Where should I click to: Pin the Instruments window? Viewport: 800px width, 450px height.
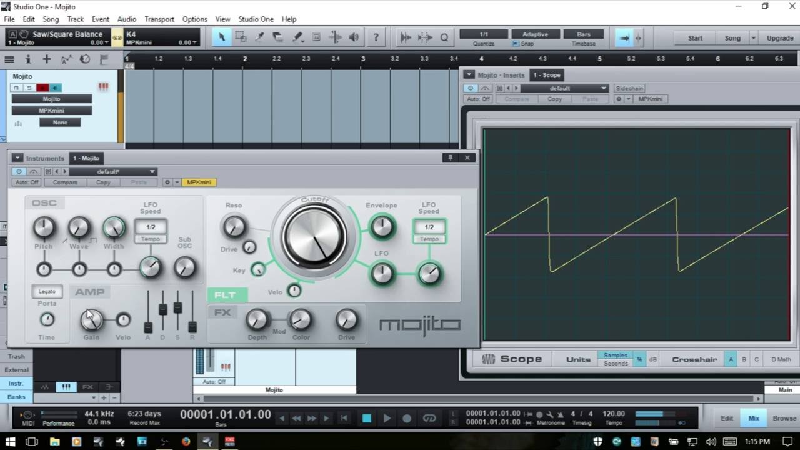click(x=450, y=157)
